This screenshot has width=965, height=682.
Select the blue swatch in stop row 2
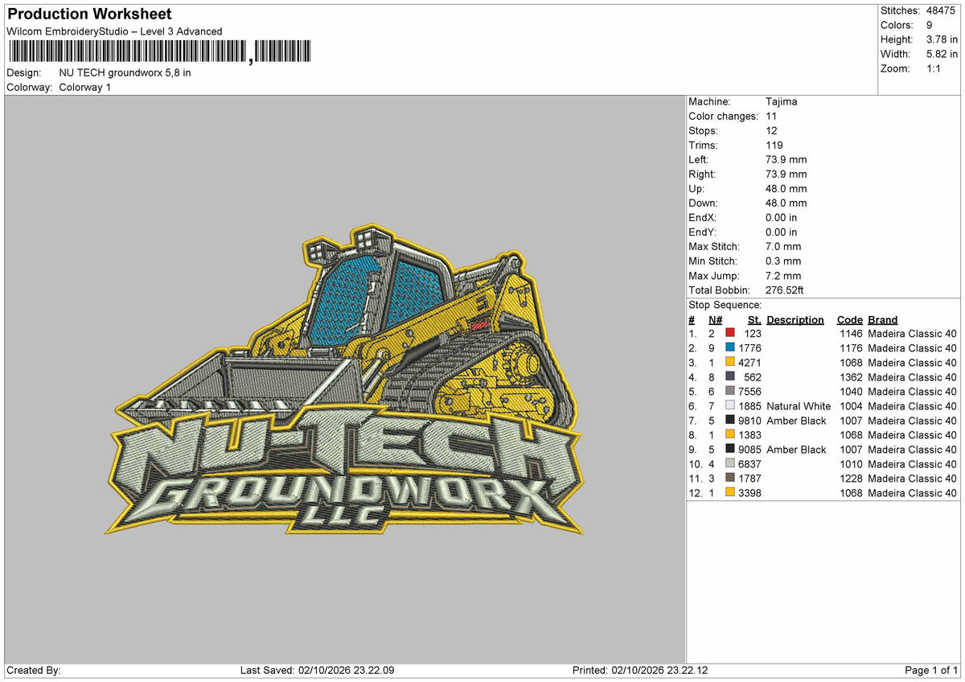[729, 347]
